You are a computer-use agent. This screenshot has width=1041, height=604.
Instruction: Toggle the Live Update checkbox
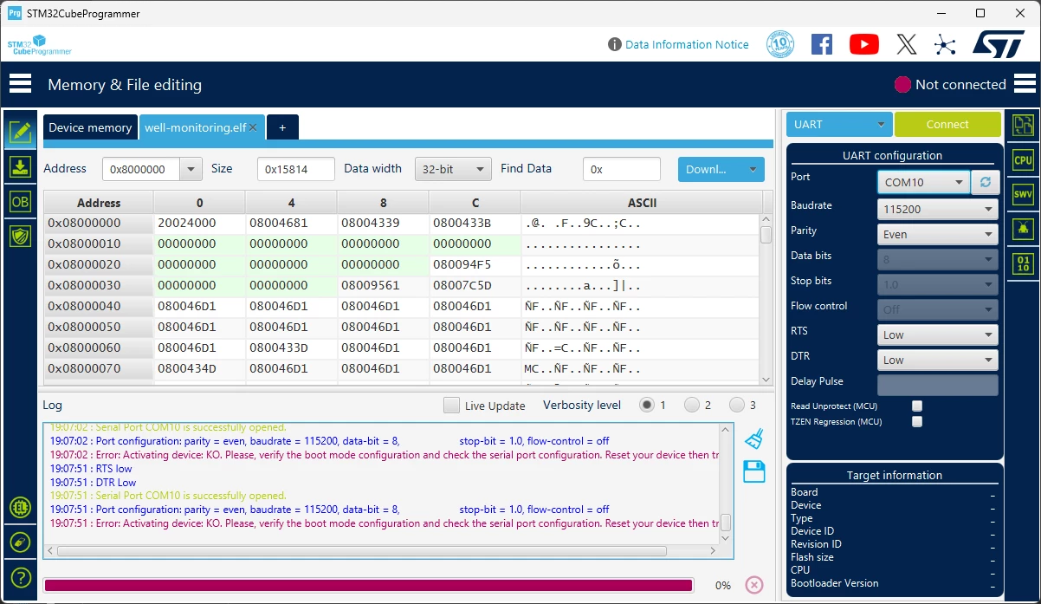pyautogui.click(x=451, y=405)
